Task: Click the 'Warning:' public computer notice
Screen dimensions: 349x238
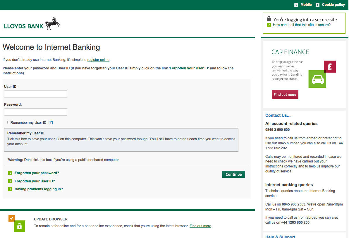Action: (x=63, y=160)
